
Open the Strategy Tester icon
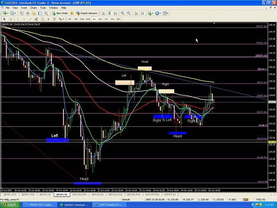pos(46,13)
